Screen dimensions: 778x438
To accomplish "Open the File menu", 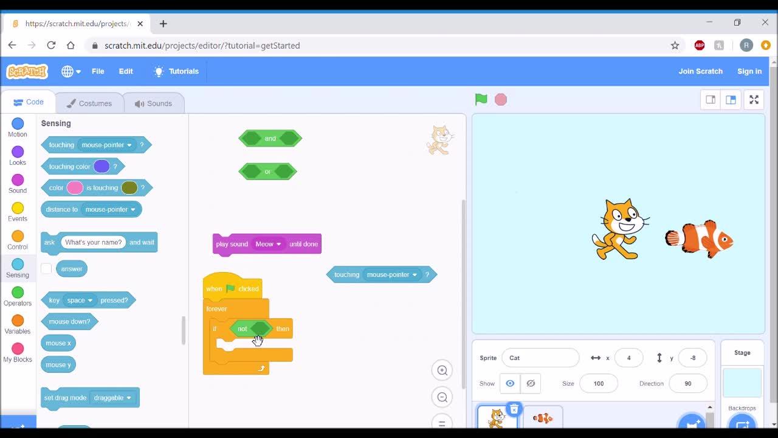I will tap(98, 71).
